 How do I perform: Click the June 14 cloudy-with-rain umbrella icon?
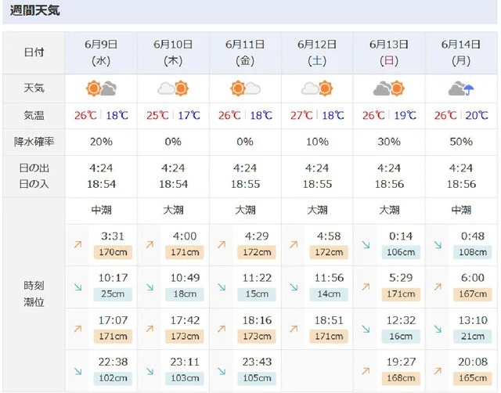coord(461,88)
